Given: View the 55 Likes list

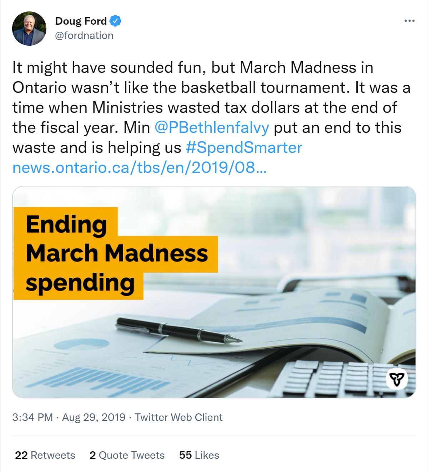Looking at the screenshot, I should (199, 455).
